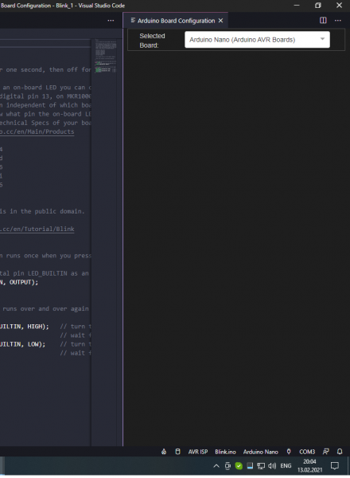
Task: Click the Meet Now tray icon
Action: tap(227, 466)
